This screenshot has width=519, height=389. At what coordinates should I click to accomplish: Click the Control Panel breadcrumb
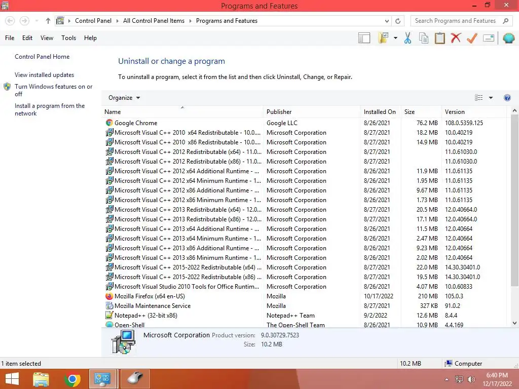[93, 21]
